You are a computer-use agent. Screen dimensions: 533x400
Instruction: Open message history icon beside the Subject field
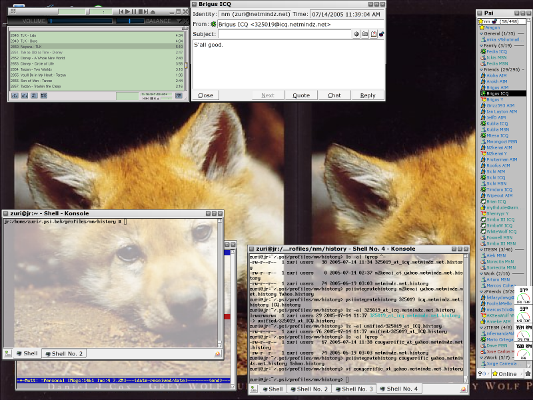(x=372, y=34)
